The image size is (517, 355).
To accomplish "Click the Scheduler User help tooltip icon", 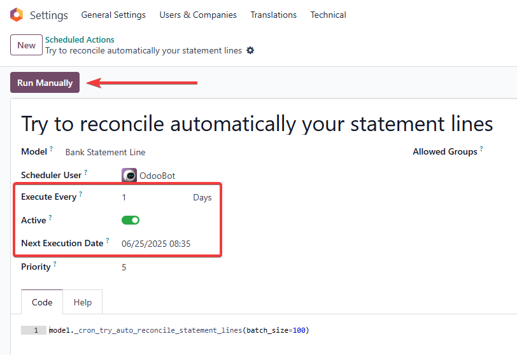I will pos(86,172).
